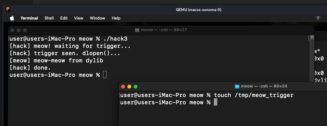The height and width of the screenshot is (126, 327).
Task: Open the Edit menu
Action: [x=64, y=18]
